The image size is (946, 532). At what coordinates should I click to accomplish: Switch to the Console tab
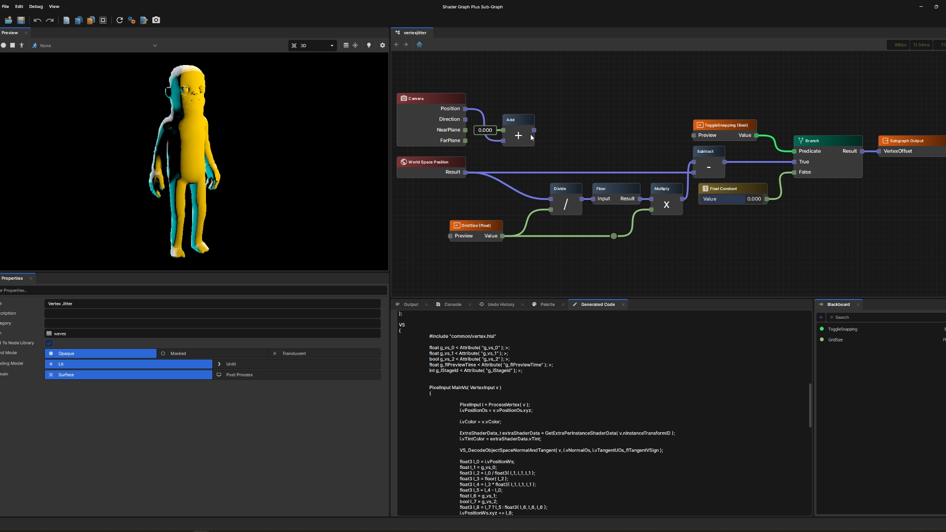coord(452,304)
